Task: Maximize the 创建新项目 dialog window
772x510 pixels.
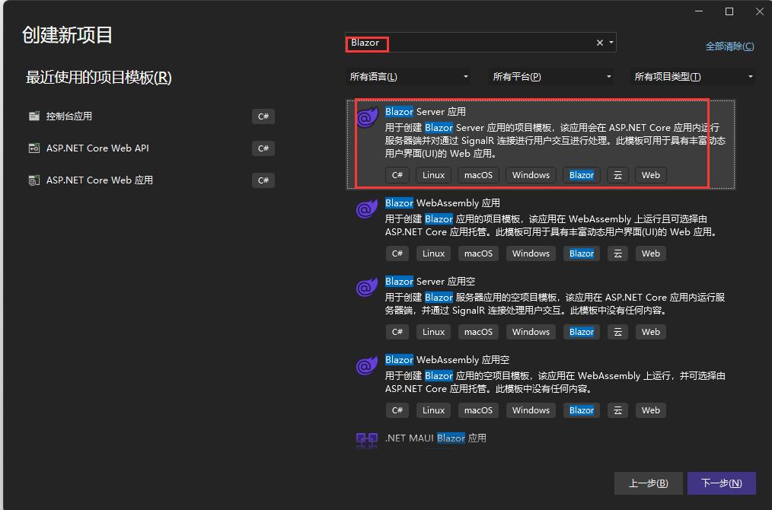Action: click(729, 11)
